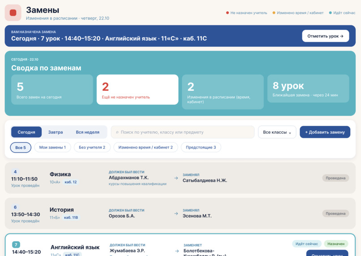Click the Физика lesson title

point(60,175)
